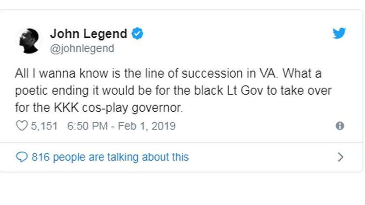This screenshot has height=205, width=365.
Task: Like the tweet with the heart icon
Action: (x=21, y=126)
